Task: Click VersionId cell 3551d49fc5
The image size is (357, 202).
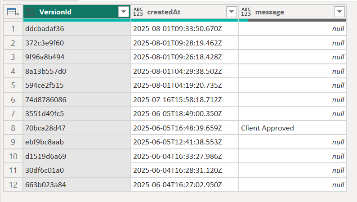Action: (77, 114)
